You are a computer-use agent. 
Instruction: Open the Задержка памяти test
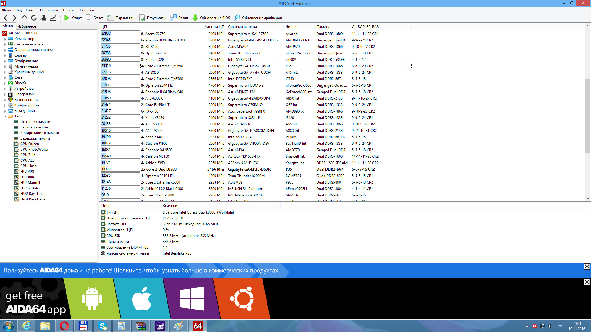click(35, 138)
